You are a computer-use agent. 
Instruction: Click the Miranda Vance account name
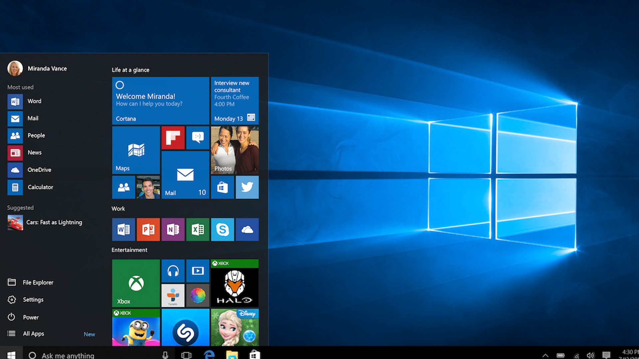pos(47,68)
